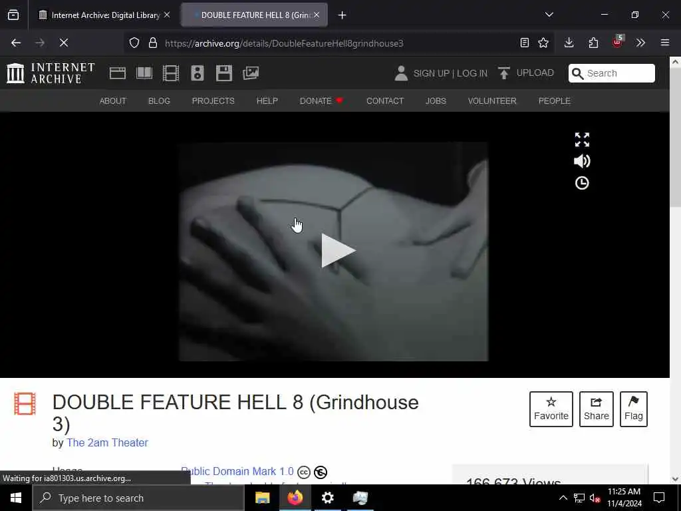The height and width of the screenshot is (511, 681).
Task: Play the video with center play button
Action: [x=339, y=250]
